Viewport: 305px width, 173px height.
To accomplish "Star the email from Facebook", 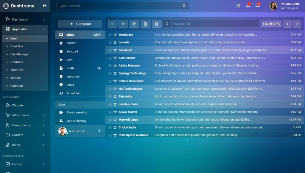I will (x=115, y=50).
